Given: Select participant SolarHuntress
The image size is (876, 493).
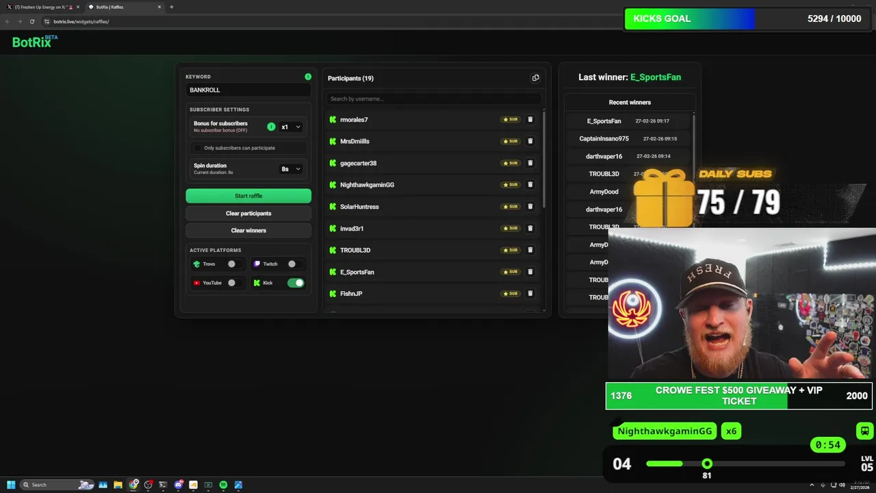Looking at the screenshot, I should pos(359,207).
